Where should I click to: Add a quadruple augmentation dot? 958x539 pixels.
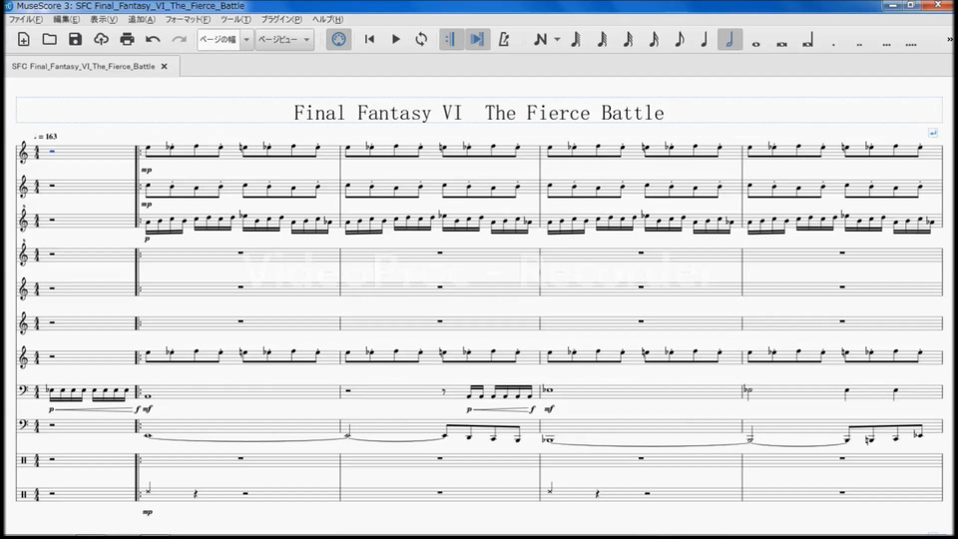tap(911, 43)
